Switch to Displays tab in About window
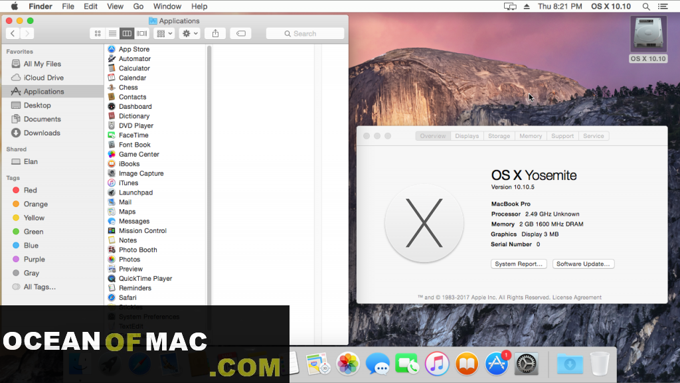 pyautogui.click(x=467, y=136)
